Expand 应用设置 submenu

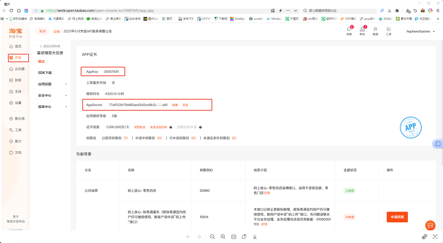pos(52,84)
